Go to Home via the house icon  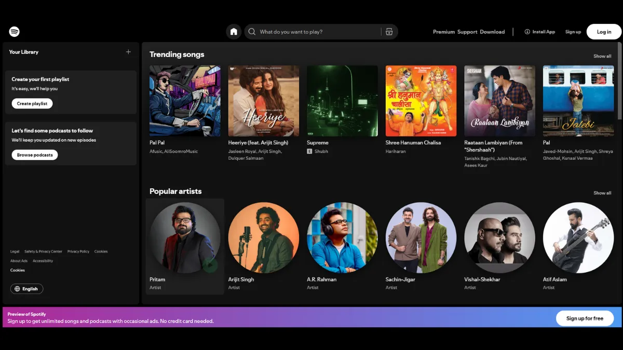(234, 32)
